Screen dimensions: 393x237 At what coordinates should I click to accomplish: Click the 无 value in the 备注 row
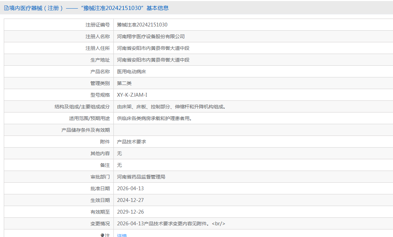coord(120,165)
